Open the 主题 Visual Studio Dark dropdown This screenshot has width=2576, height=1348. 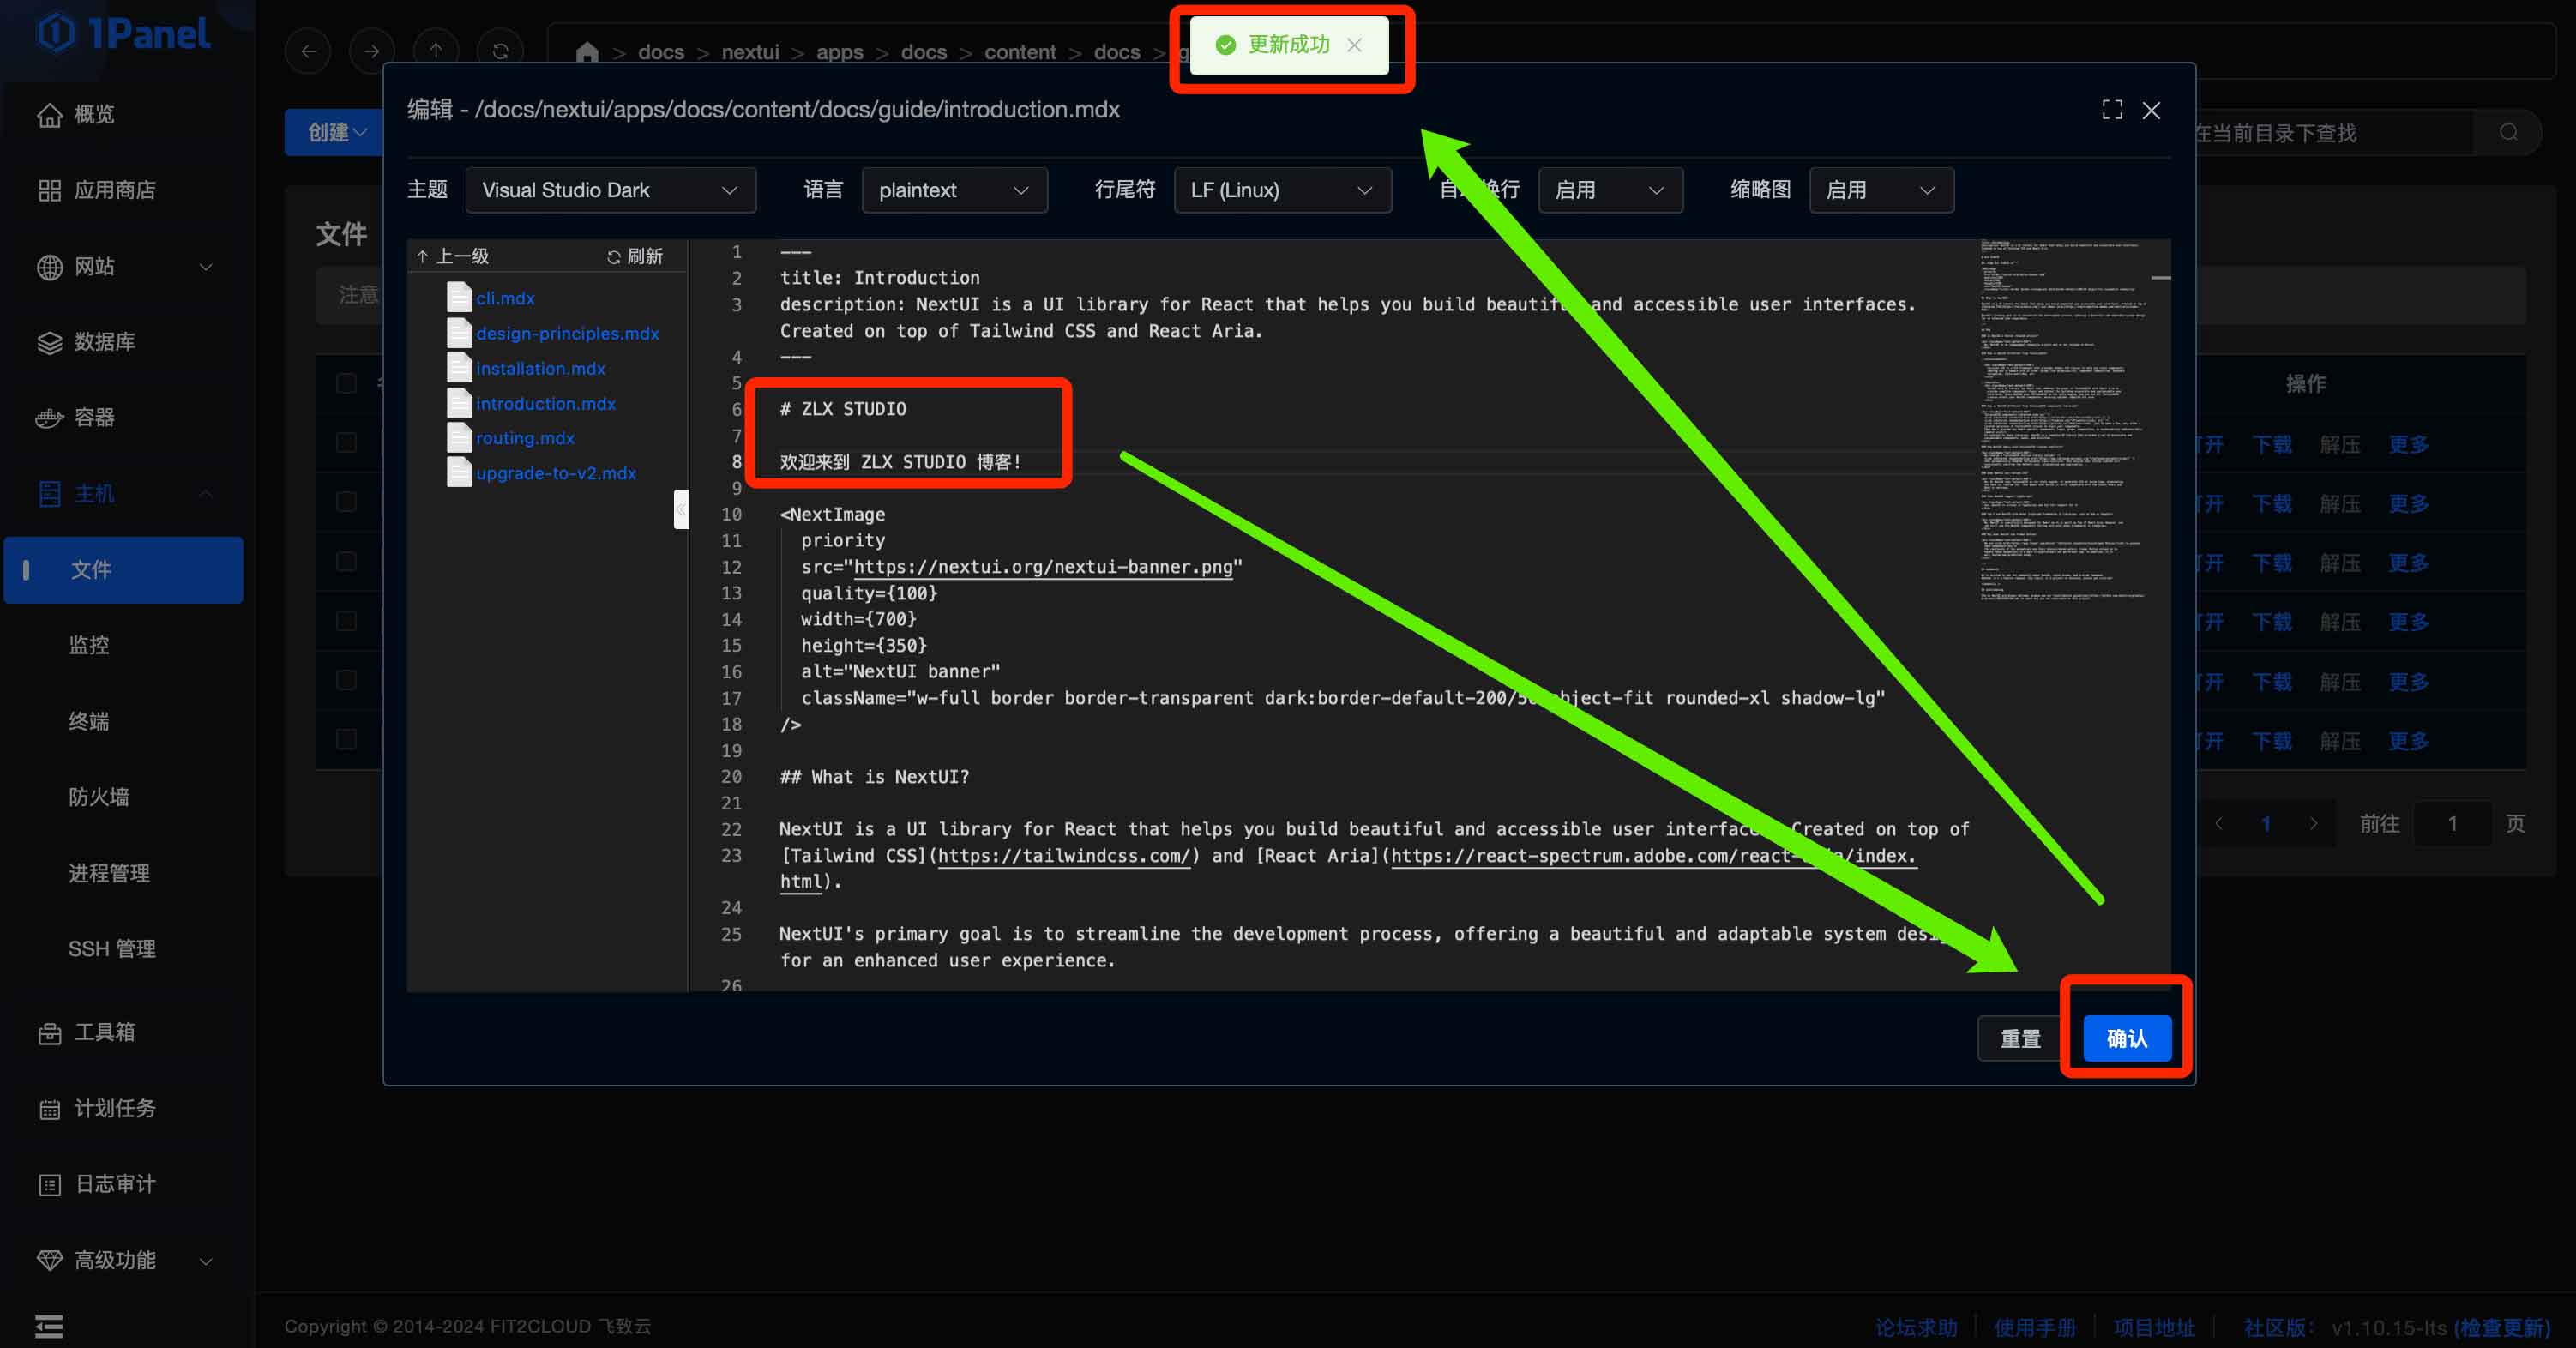610,190
